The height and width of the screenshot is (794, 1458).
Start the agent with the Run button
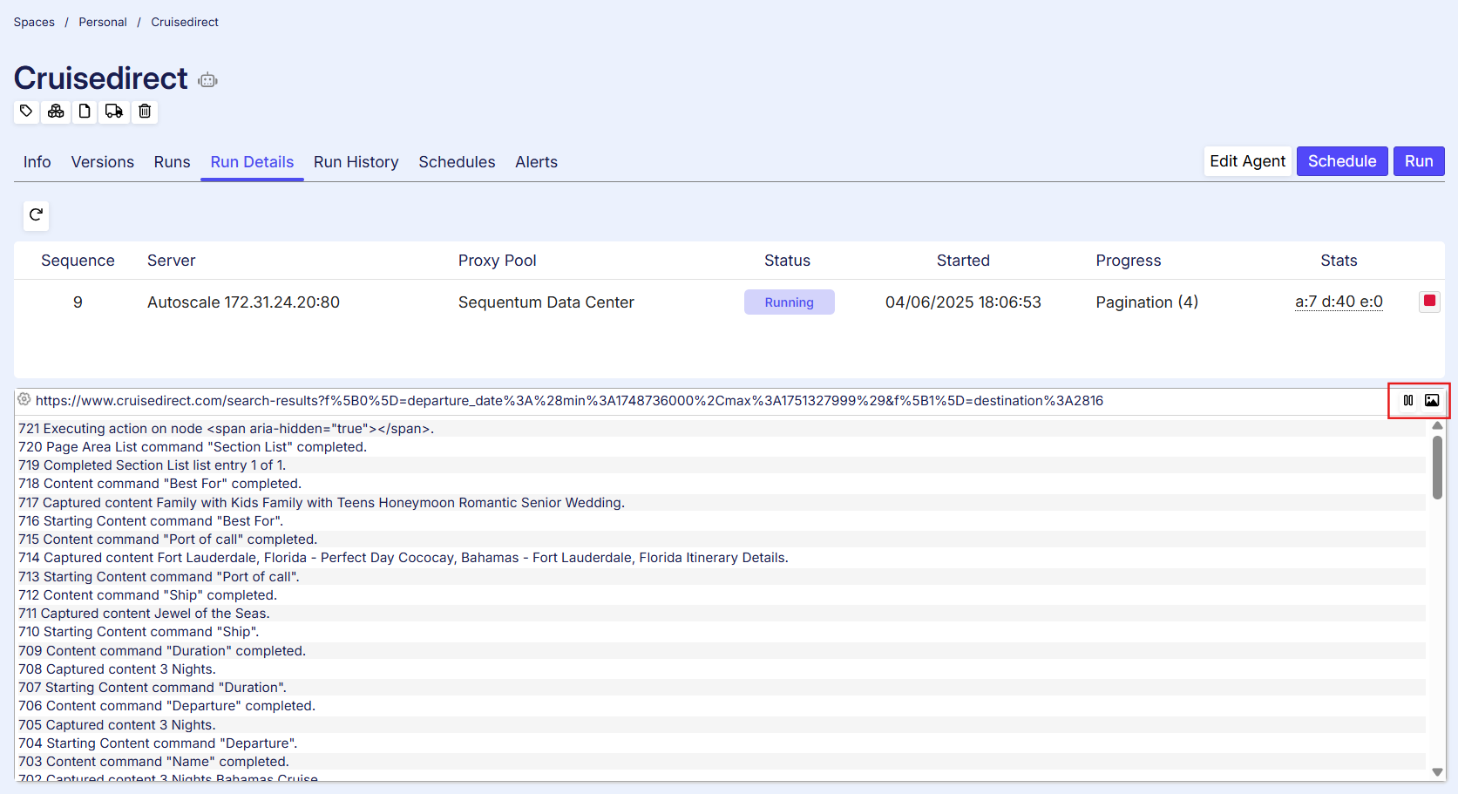pos(1418,161)
